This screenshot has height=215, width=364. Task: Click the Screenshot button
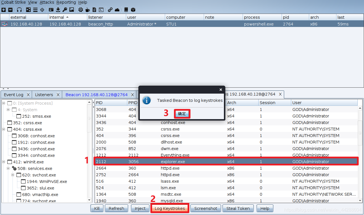pos(206,208)
